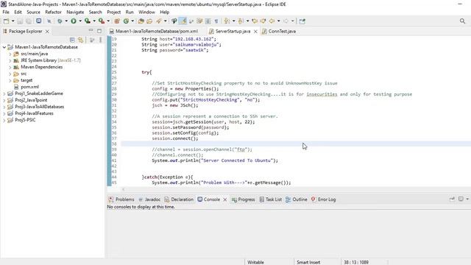
Task: Toggle Mark Occurrences highlighter button
Action: click(x=183, y=21)
